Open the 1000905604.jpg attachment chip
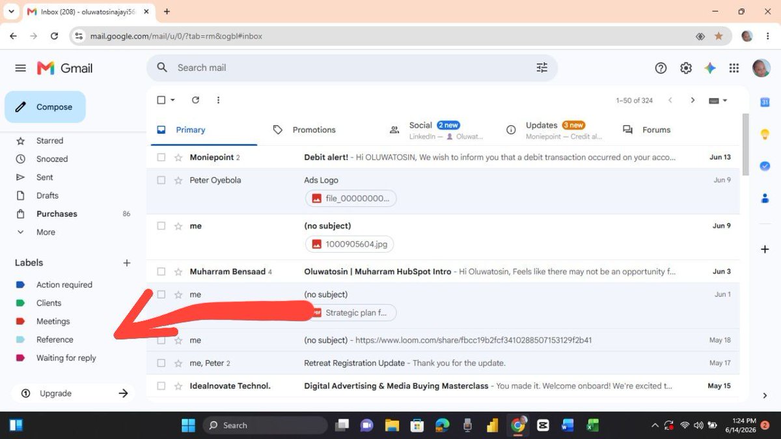 (349, 244)
